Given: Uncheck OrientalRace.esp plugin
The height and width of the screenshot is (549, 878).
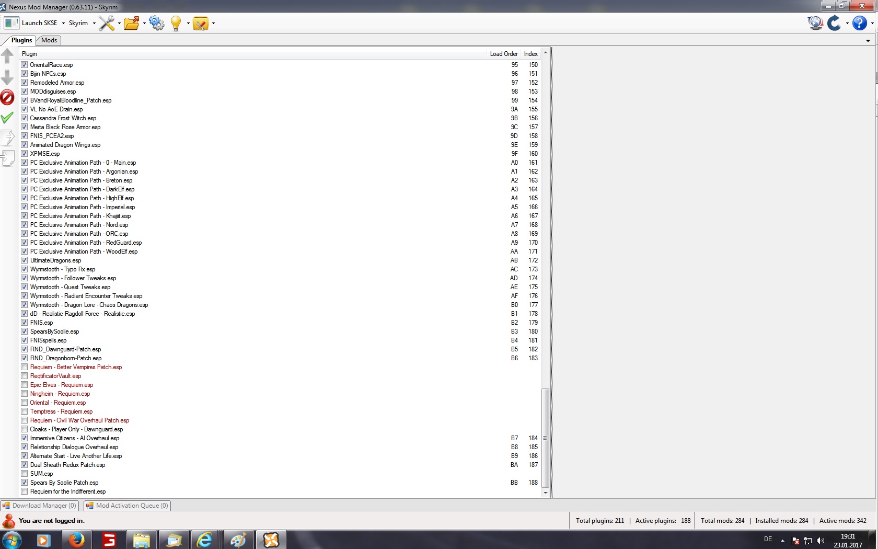Looking at the screenshot, I should [24, 65].
